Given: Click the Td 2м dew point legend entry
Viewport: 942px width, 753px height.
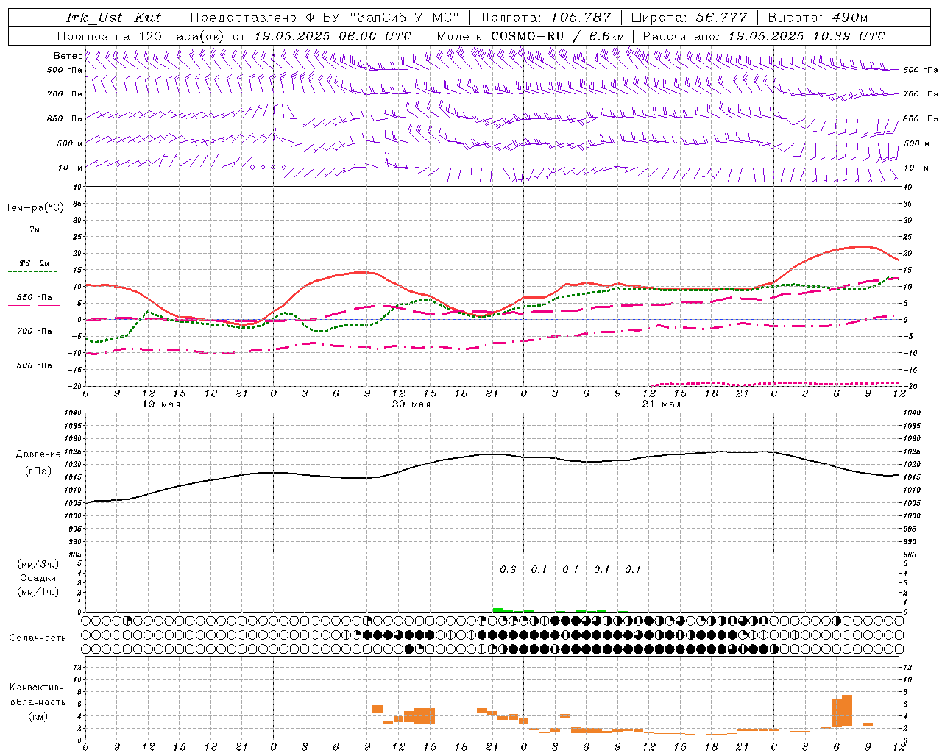Looking at the screenshot, I should (x=35, y=263).
